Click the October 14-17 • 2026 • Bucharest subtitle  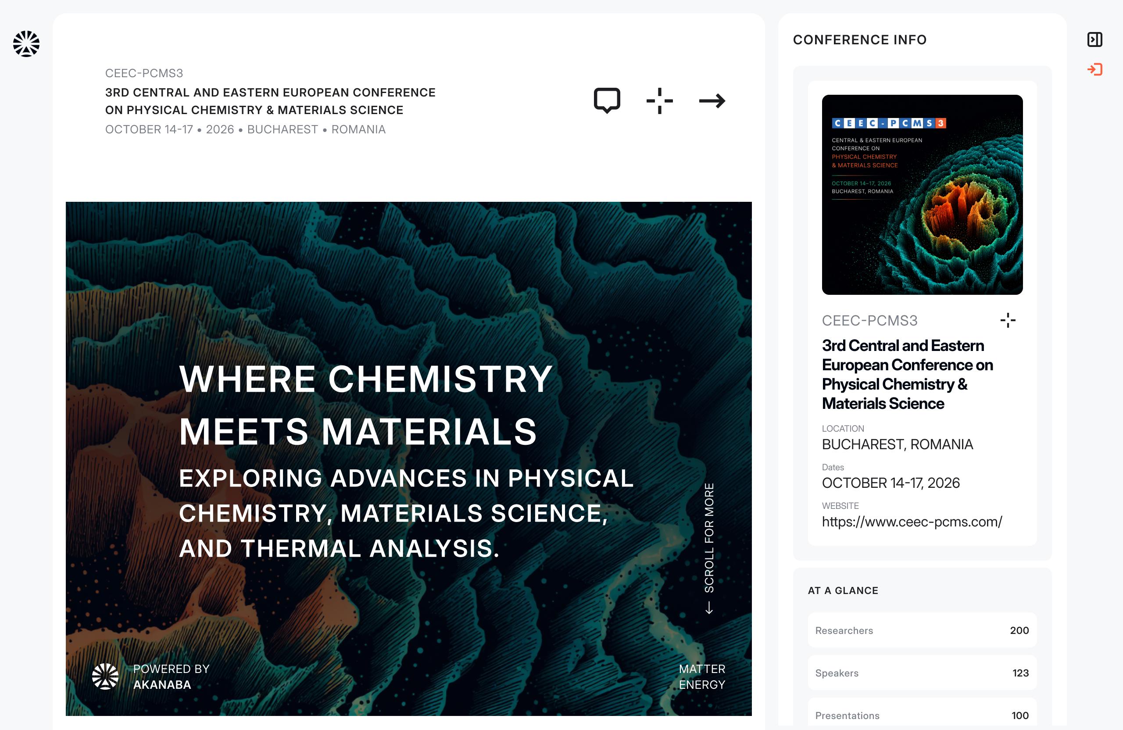tap(245, 129)
